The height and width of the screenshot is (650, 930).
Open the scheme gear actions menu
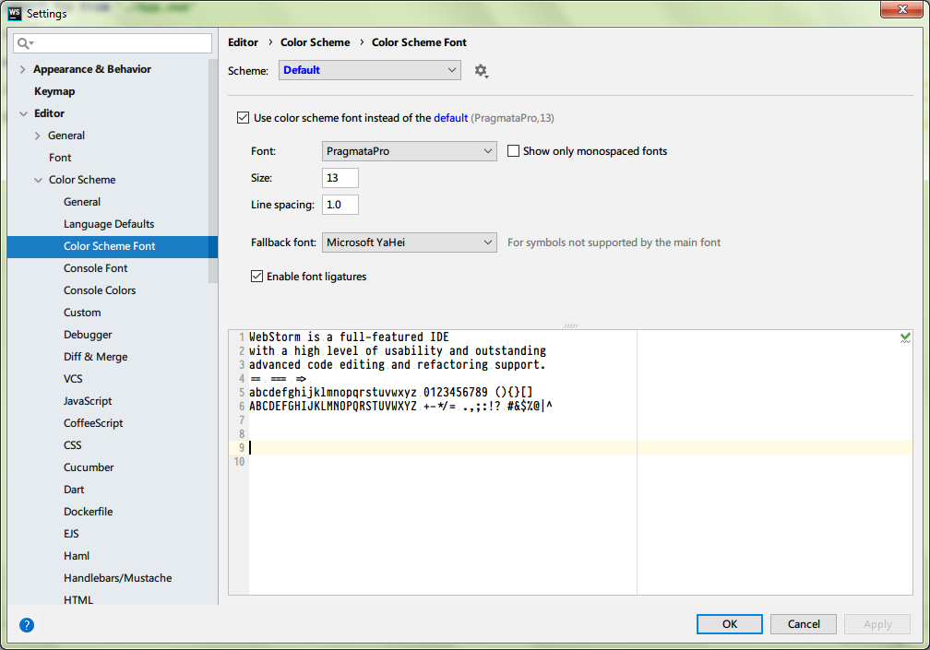[x=481, y=71]
